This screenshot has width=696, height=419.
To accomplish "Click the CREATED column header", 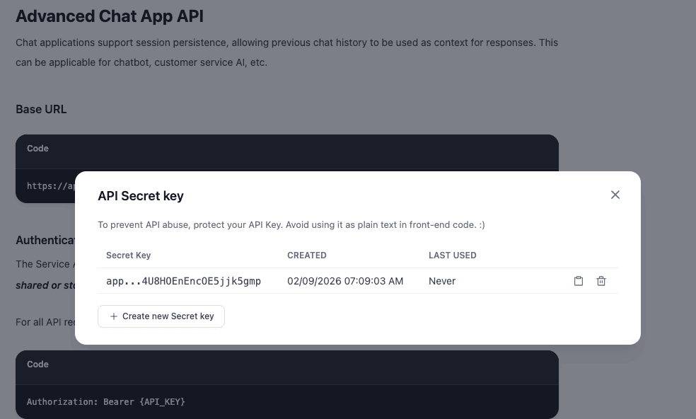I will pos(306,256).
